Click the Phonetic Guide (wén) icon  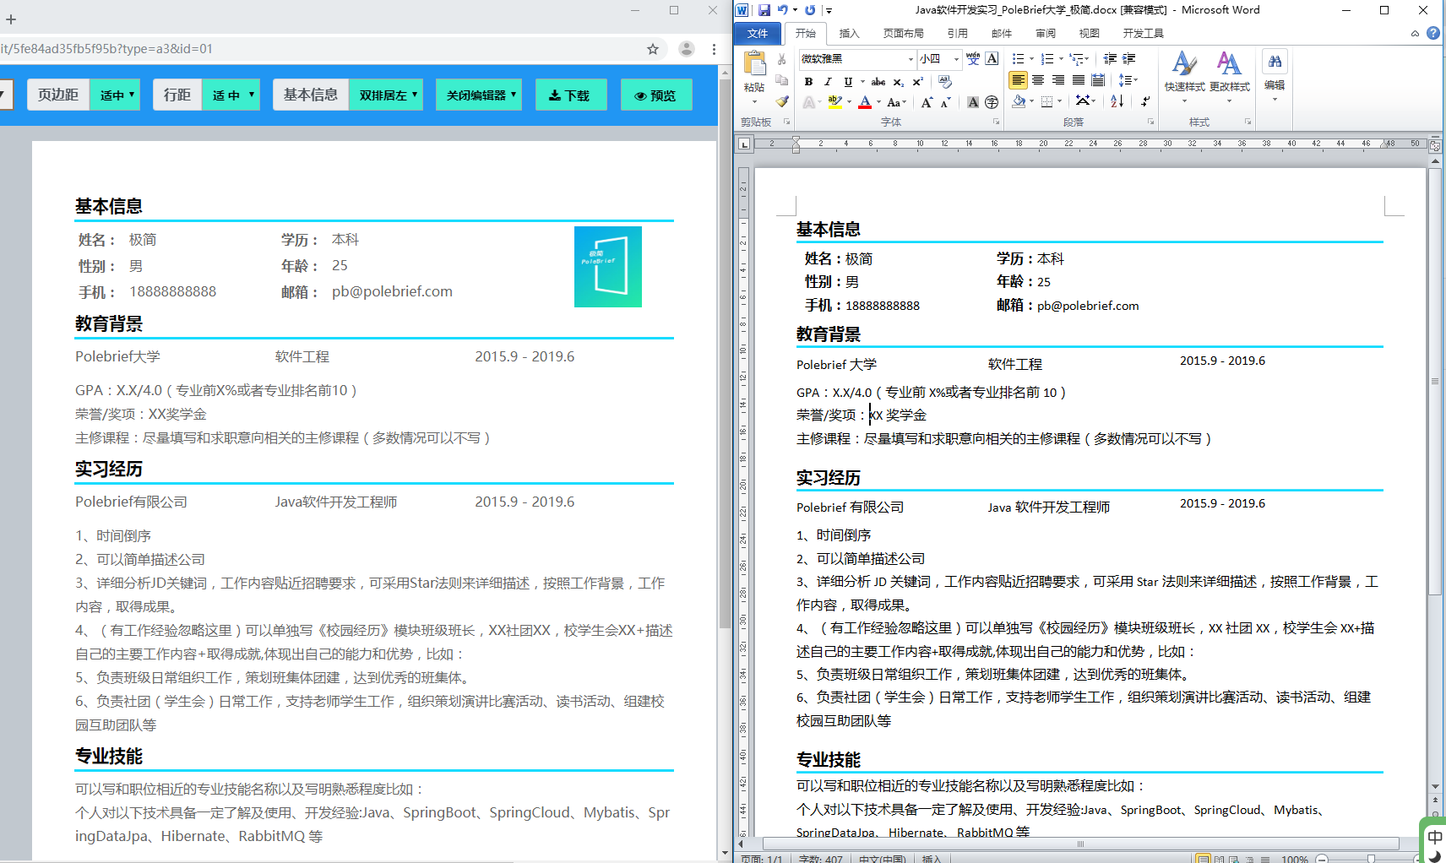tap(973, 58)
